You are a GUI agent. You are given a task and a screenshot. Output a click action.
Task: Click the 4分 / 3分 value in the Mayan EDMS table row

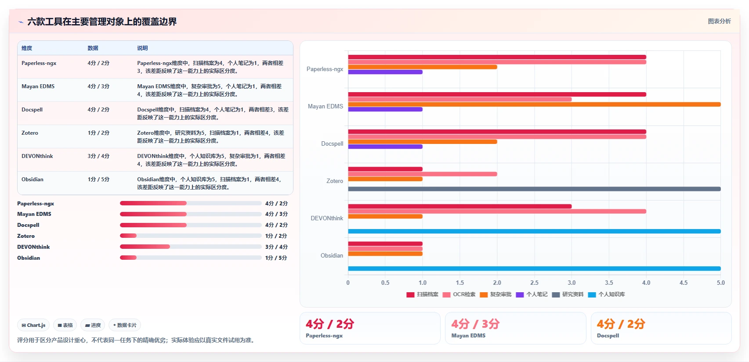98,86
